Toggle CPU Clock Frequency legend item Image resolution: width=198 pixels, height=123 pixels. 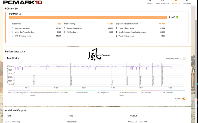[x=19, y=92]
